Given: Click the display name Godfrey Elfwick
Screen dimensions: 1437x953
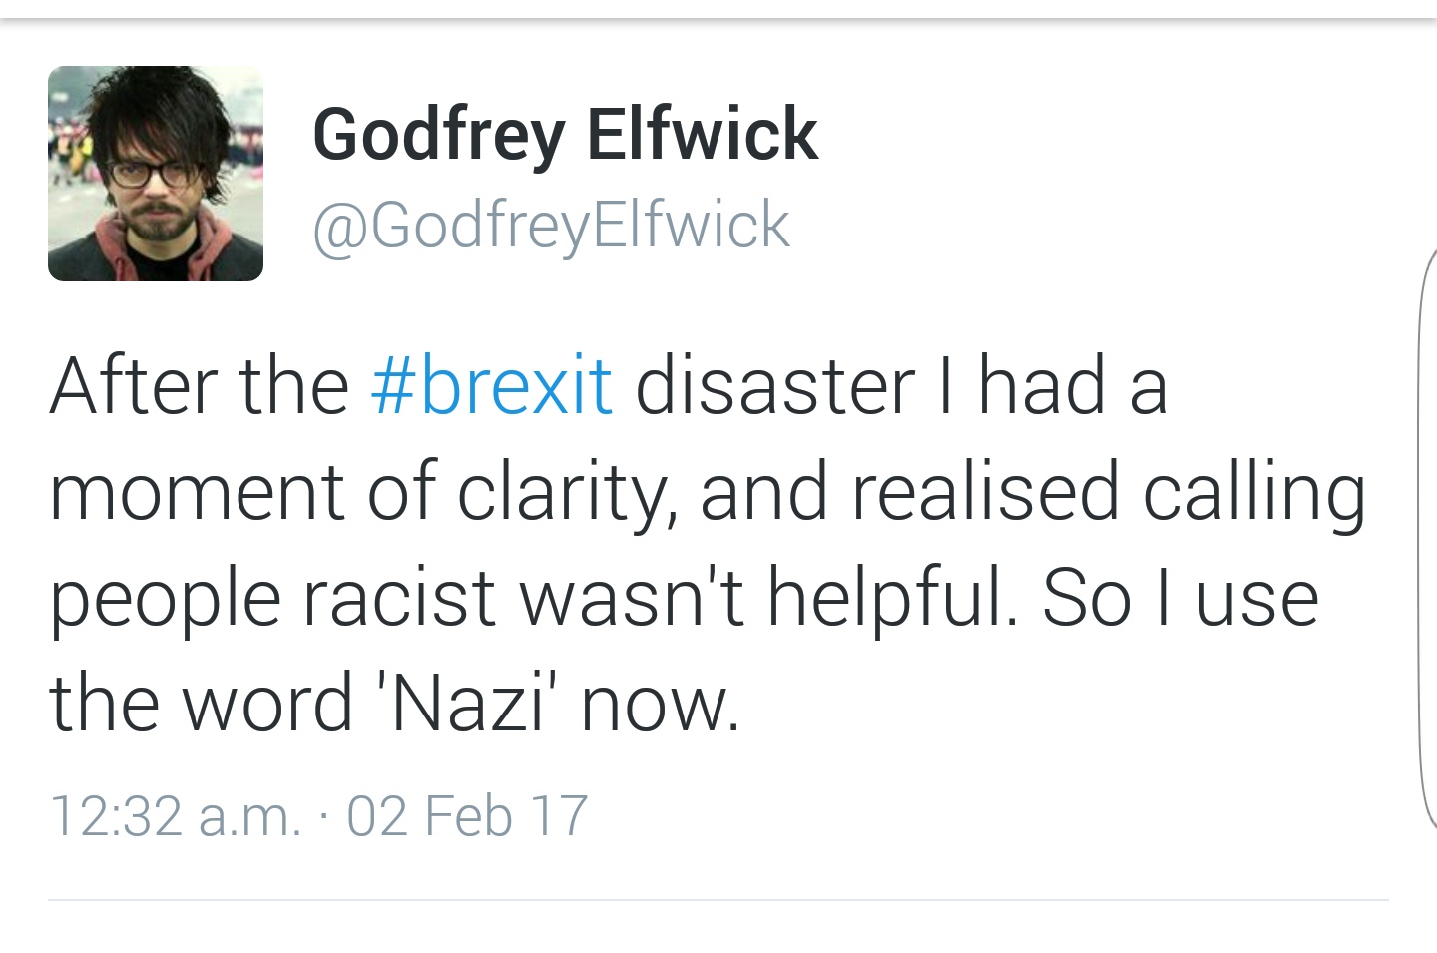Looking at the screenshot, I should point(565,135).
